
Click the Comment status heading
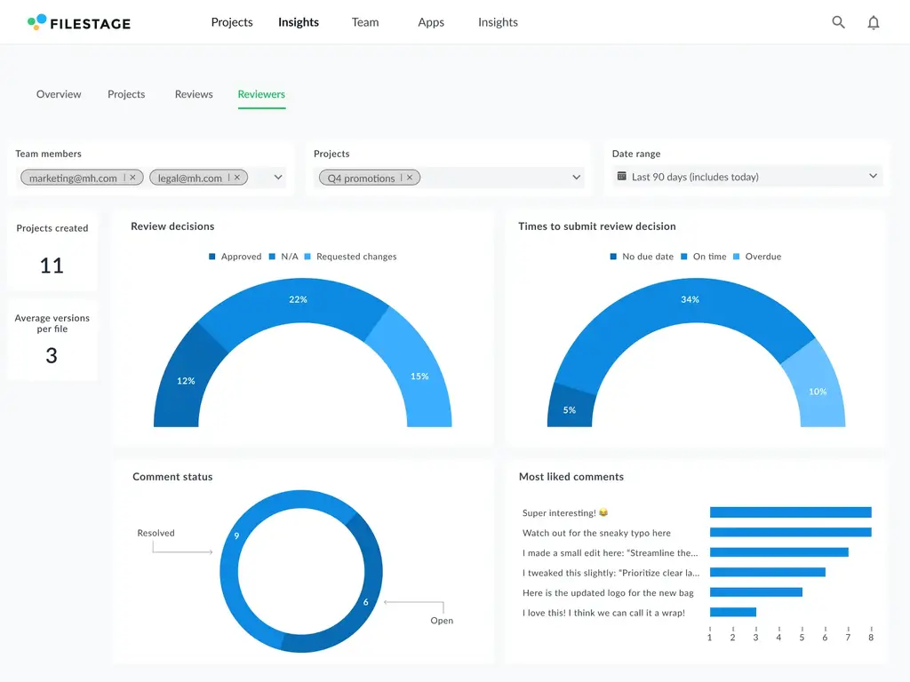(172, 477)
